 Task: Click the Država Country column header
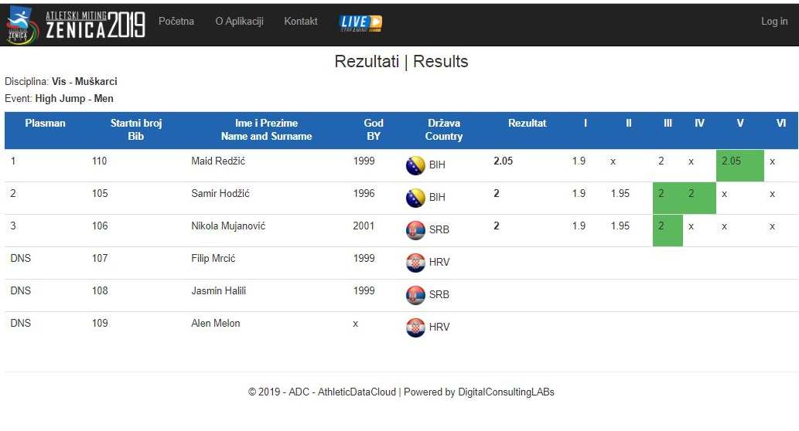click(443, 130)
